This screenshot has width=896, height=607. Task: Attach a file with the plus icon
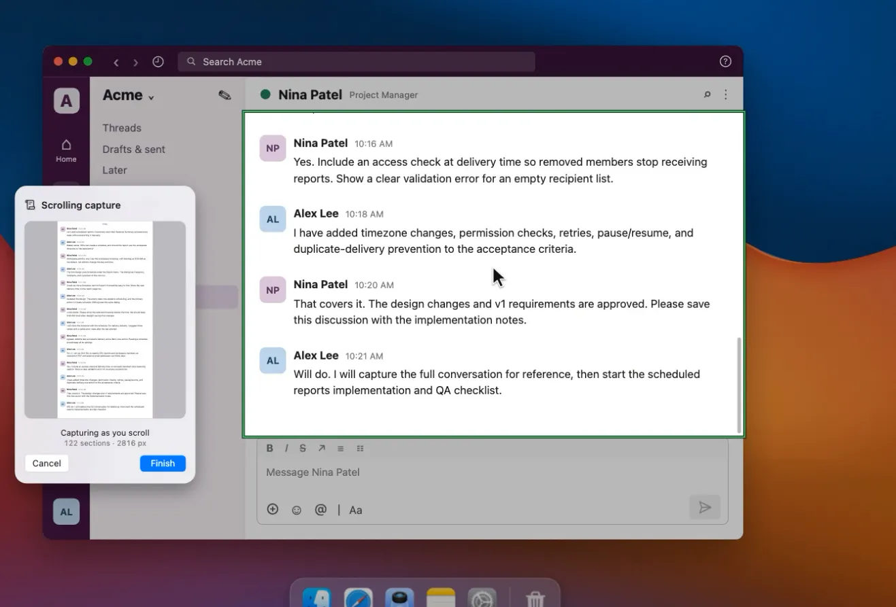click(x=273, y=509)
